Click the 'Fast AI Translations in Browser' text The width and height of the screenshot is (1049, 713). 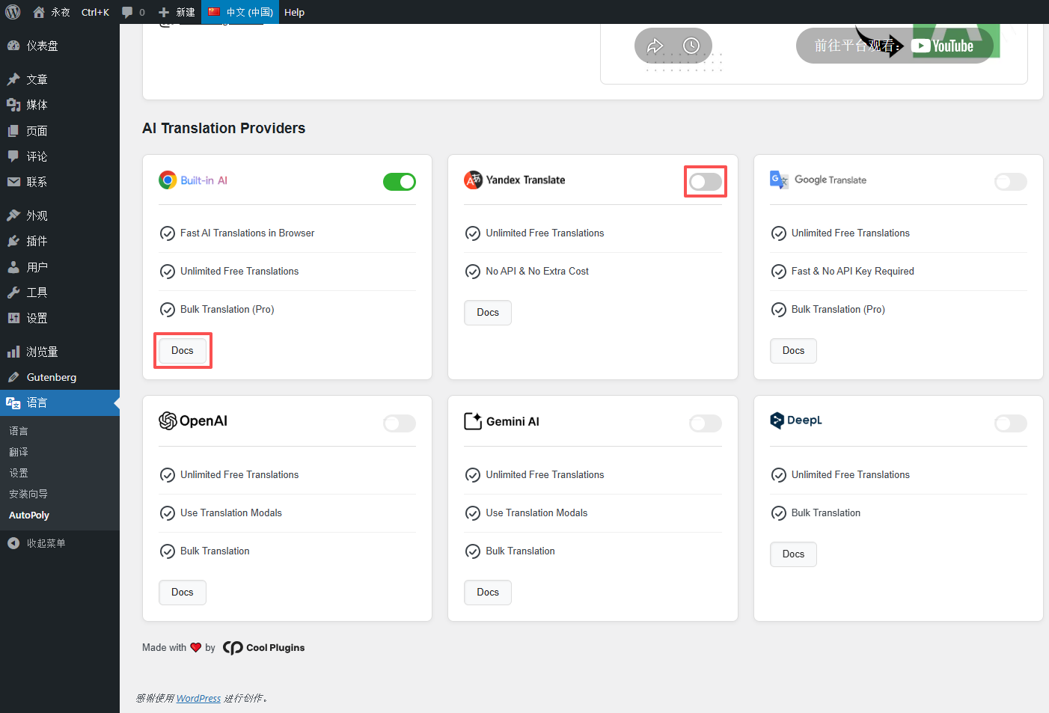click(247, 233)
